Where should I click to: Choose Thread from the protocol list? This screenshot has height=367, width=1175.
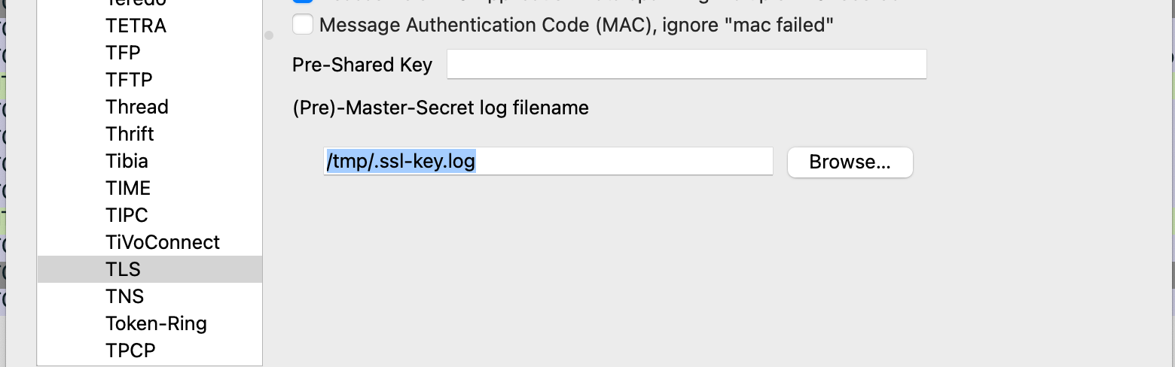point(136,107)
